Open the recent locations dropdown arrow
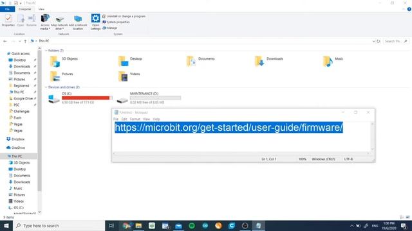 point(20,41)
